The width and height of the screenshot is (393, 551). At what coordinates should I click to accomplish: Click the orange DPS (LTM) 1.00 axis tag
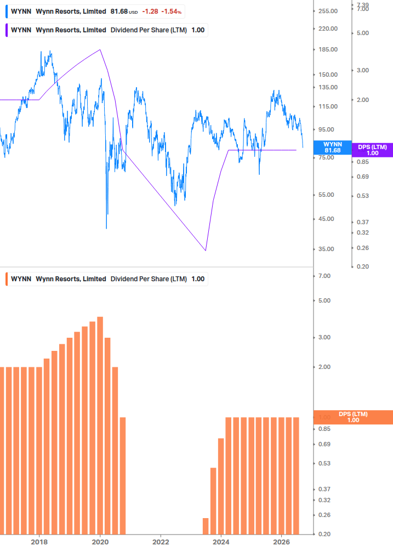(353, 417)
